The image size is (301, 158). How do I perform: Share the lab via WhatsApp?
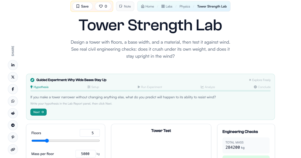[13, 101]
